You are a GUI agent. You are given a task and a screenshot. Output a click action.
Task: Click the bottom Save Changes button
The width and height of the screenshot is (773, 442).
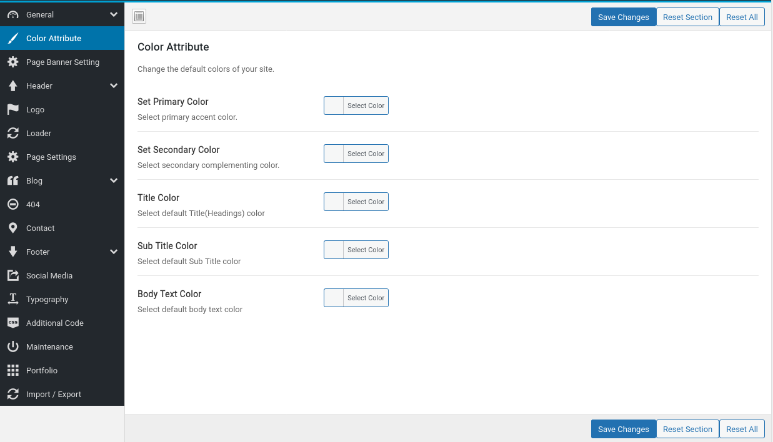tap(623, 429)
